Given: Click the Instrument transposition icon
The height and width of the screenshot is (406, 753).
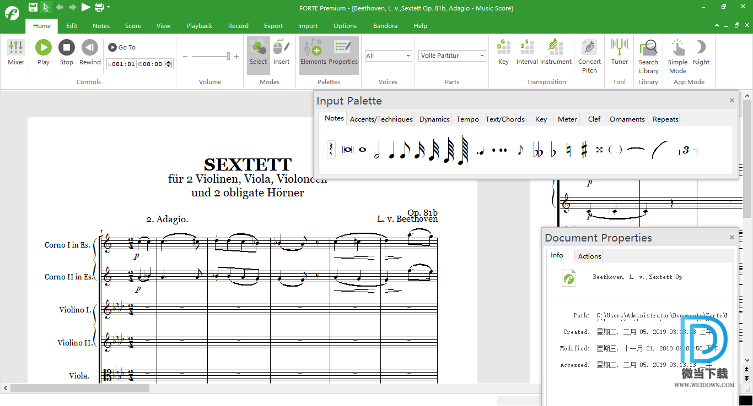Looking at the screenshot, I should pos(556,53).
